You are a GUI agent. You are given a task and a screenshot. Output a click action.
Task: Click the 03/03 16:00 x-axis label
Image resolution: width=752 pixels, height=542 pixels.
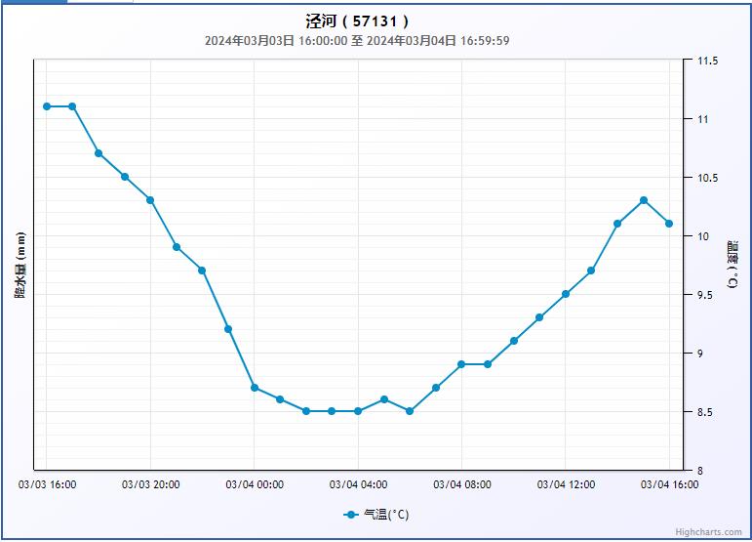(47, 484)
